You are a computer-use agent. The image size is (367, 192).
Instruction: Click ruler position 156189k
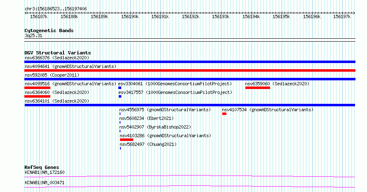point(99,16)
